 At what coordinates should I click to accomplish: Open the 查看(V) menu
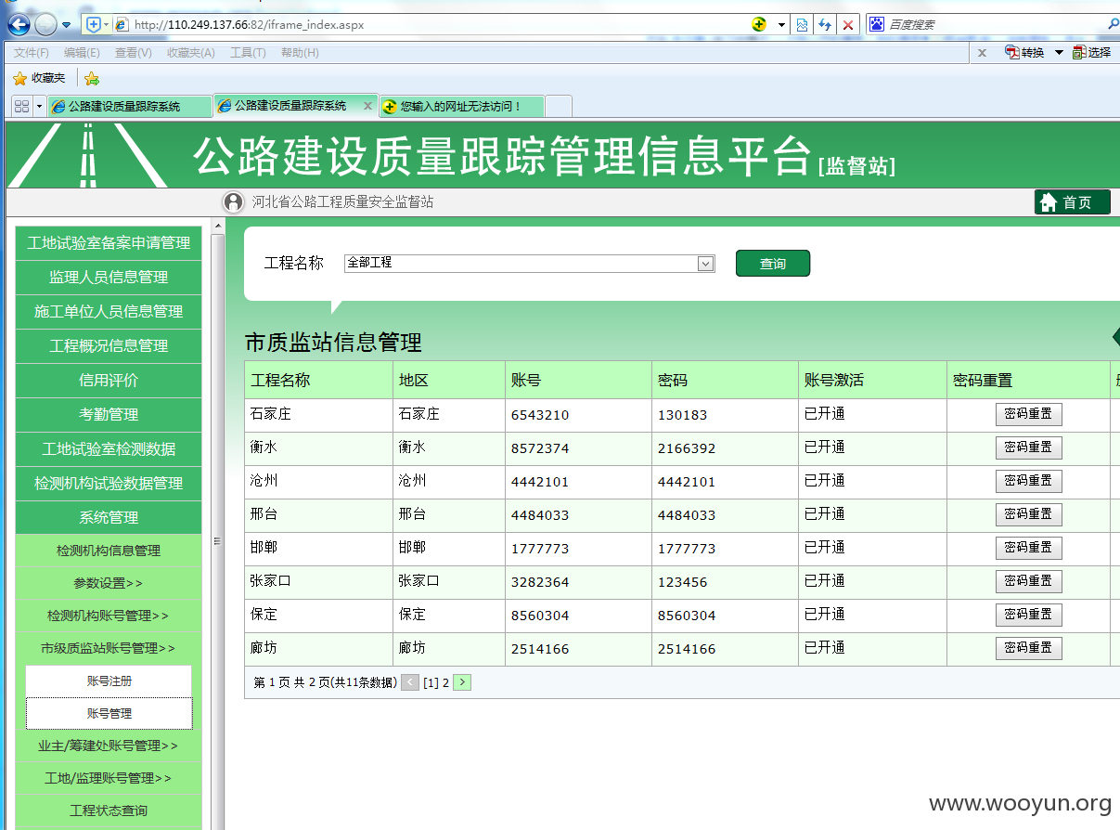pyautogui.click(x=133, y=53)
